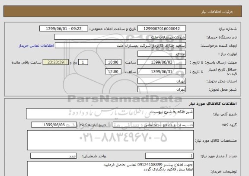Click the delivery city field تهران
The image size is (249, 176).
(162, 90)
